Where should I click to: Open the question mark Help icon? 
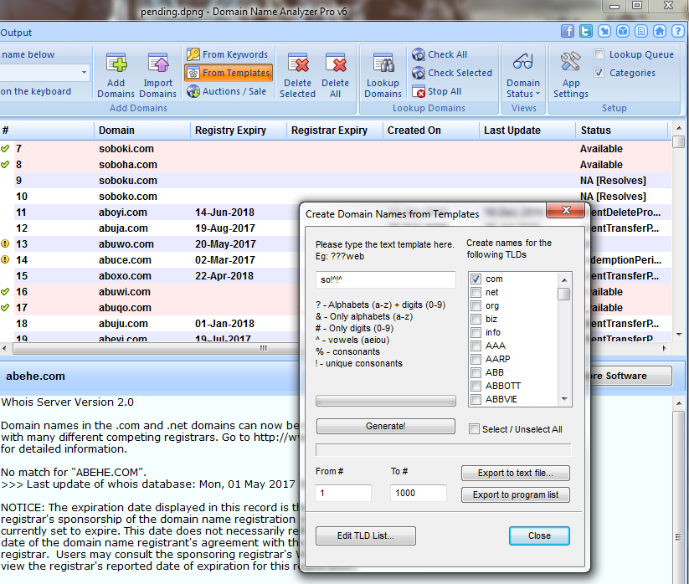678,31
